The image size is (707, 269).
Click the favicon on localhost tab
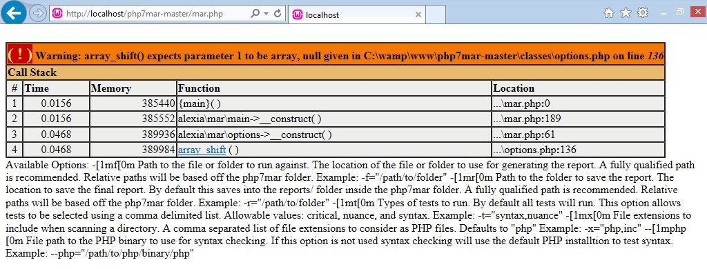pos(297,14)
